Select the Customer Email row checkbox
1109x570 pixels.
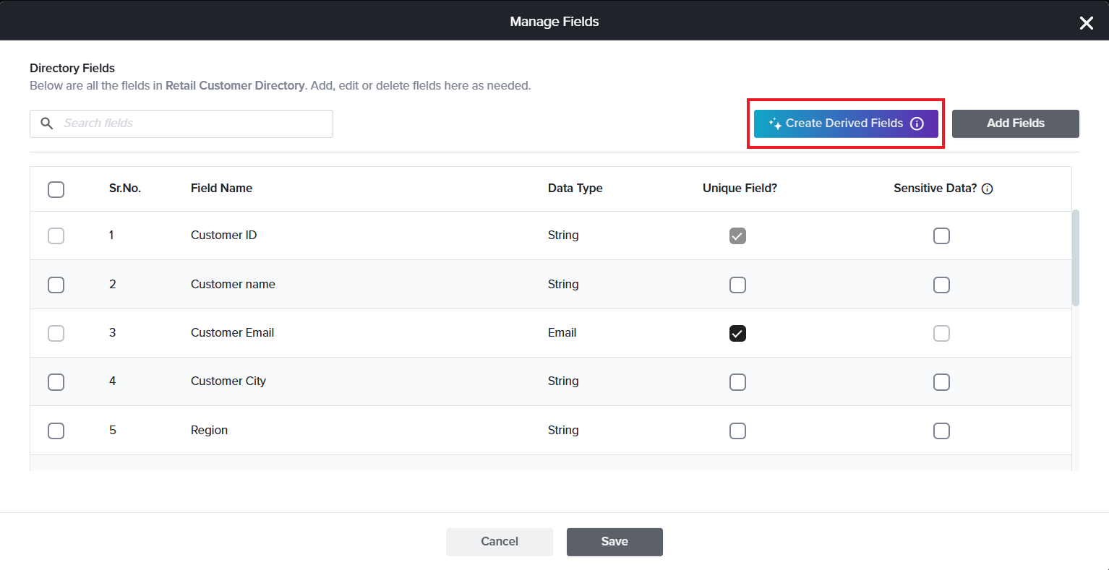click(x=56, y=333)
